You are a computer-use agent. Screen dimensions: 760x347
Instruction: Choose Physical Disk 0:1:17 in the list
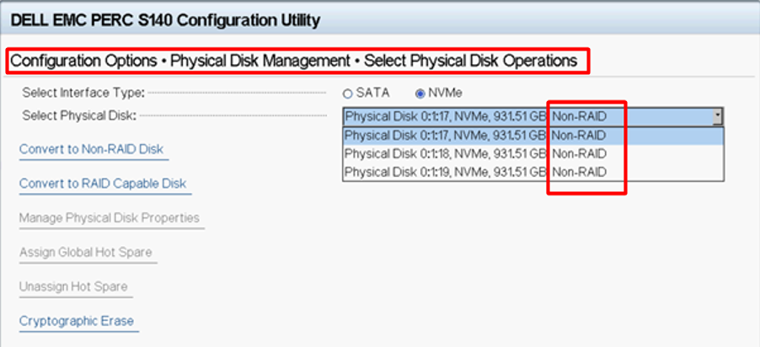[x=447, y=136]
